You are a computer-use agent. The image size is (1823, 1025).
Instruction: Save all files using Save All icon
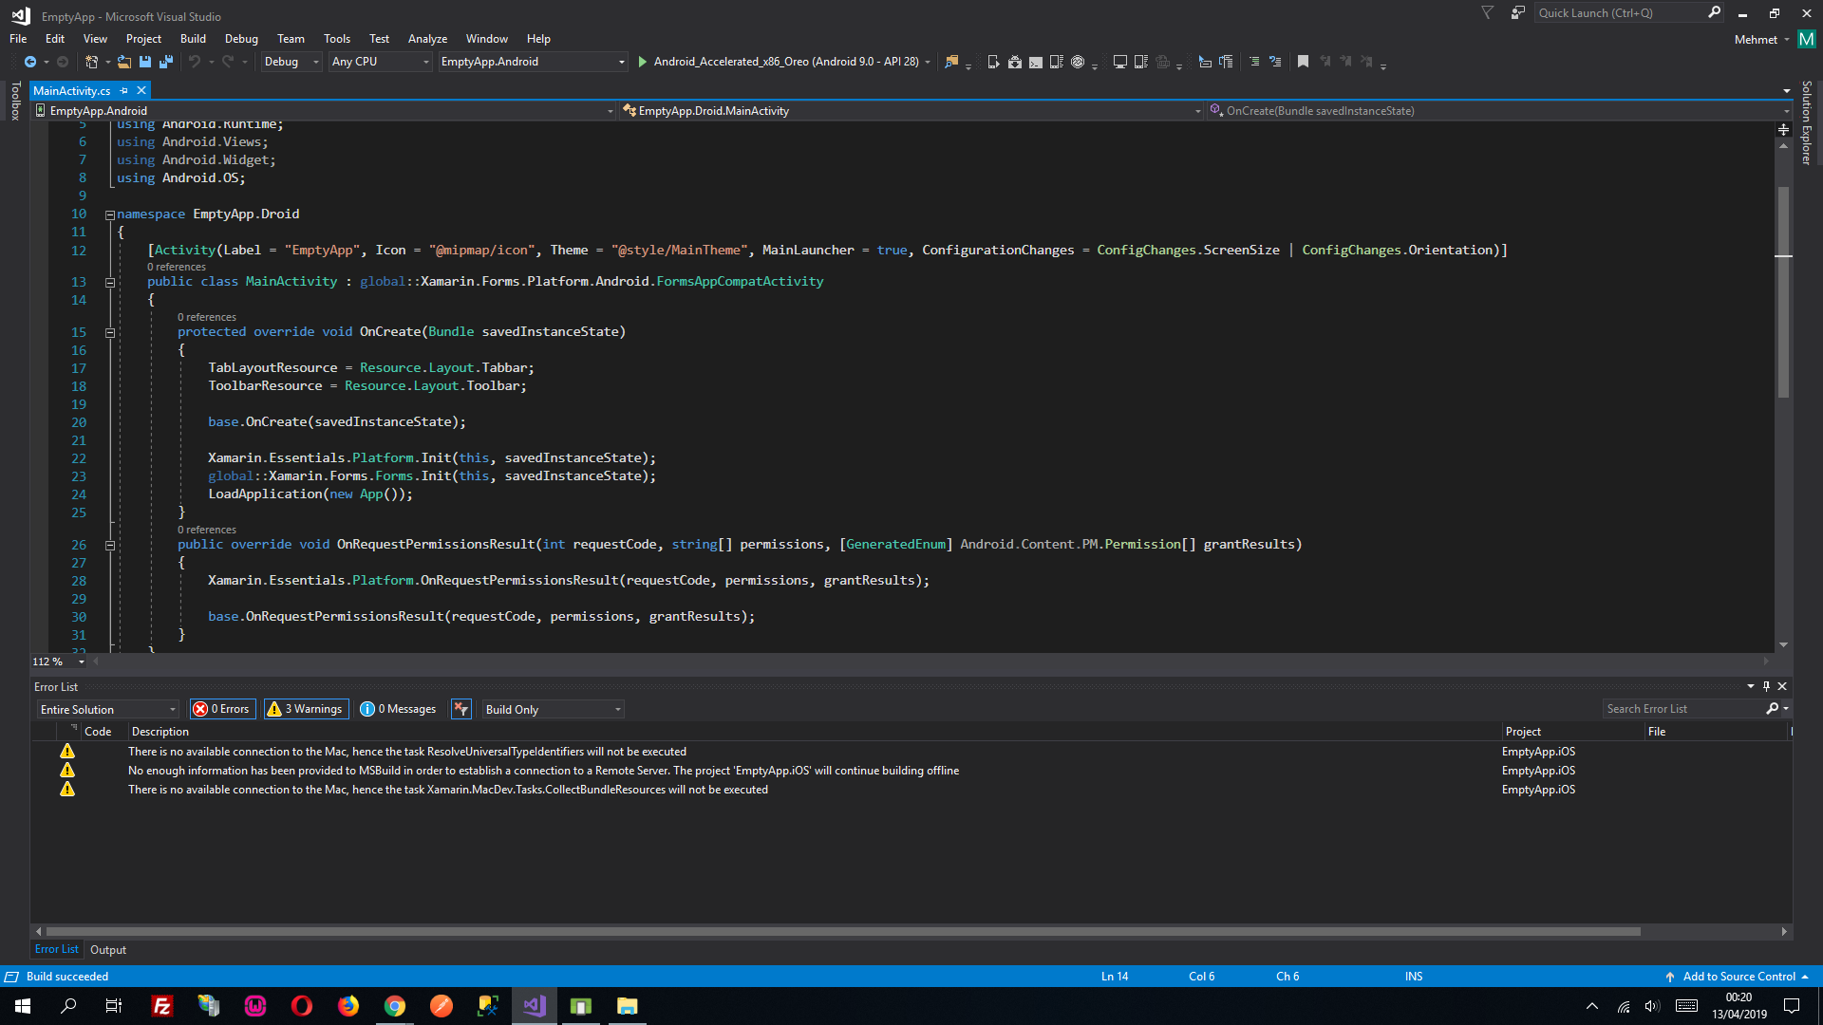[166, 61]
